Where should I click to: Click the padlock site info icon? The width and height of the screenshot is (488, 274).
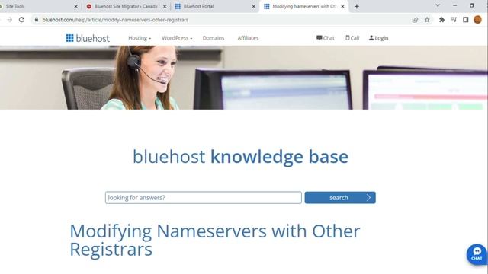click(x=37, y=20)
